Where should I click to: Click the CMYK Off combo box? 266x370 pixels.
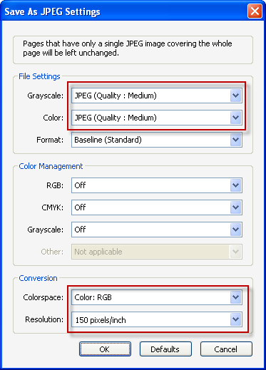point(157,207)
